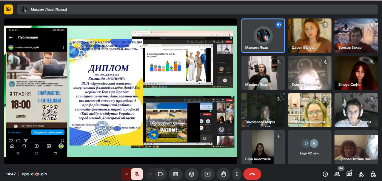The image size is (382, 181).
Task: Toggle the camera button
Action: tap(161, 174)
